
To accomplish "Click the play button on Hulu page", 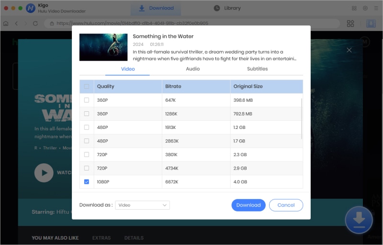I will pos(44,173).
